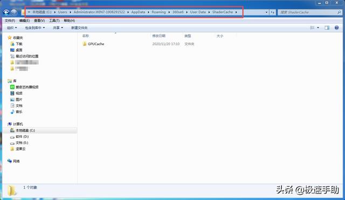Click the "1 个对象" status text
Image resolution: width=345 pixels, height=200 pixels.
tap(30, 188)
